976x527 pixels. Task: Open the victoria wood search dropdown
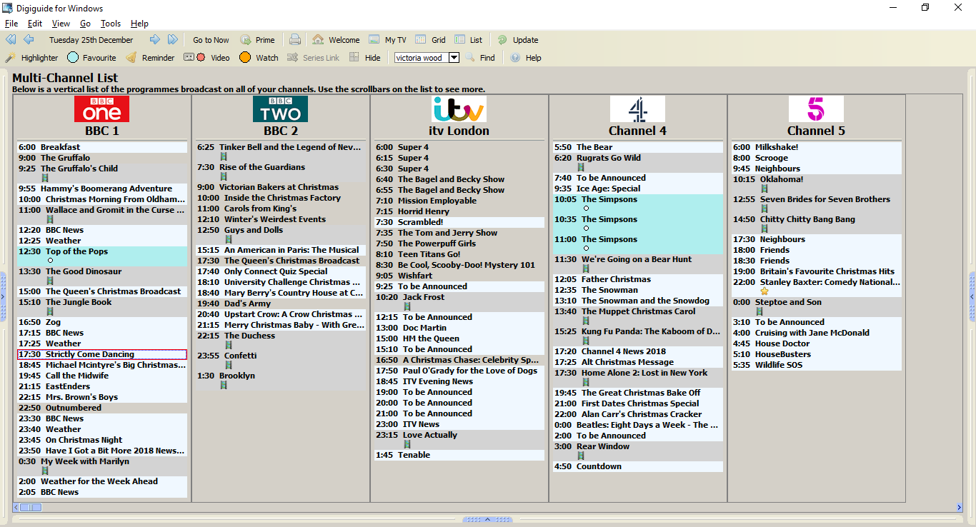454,58
